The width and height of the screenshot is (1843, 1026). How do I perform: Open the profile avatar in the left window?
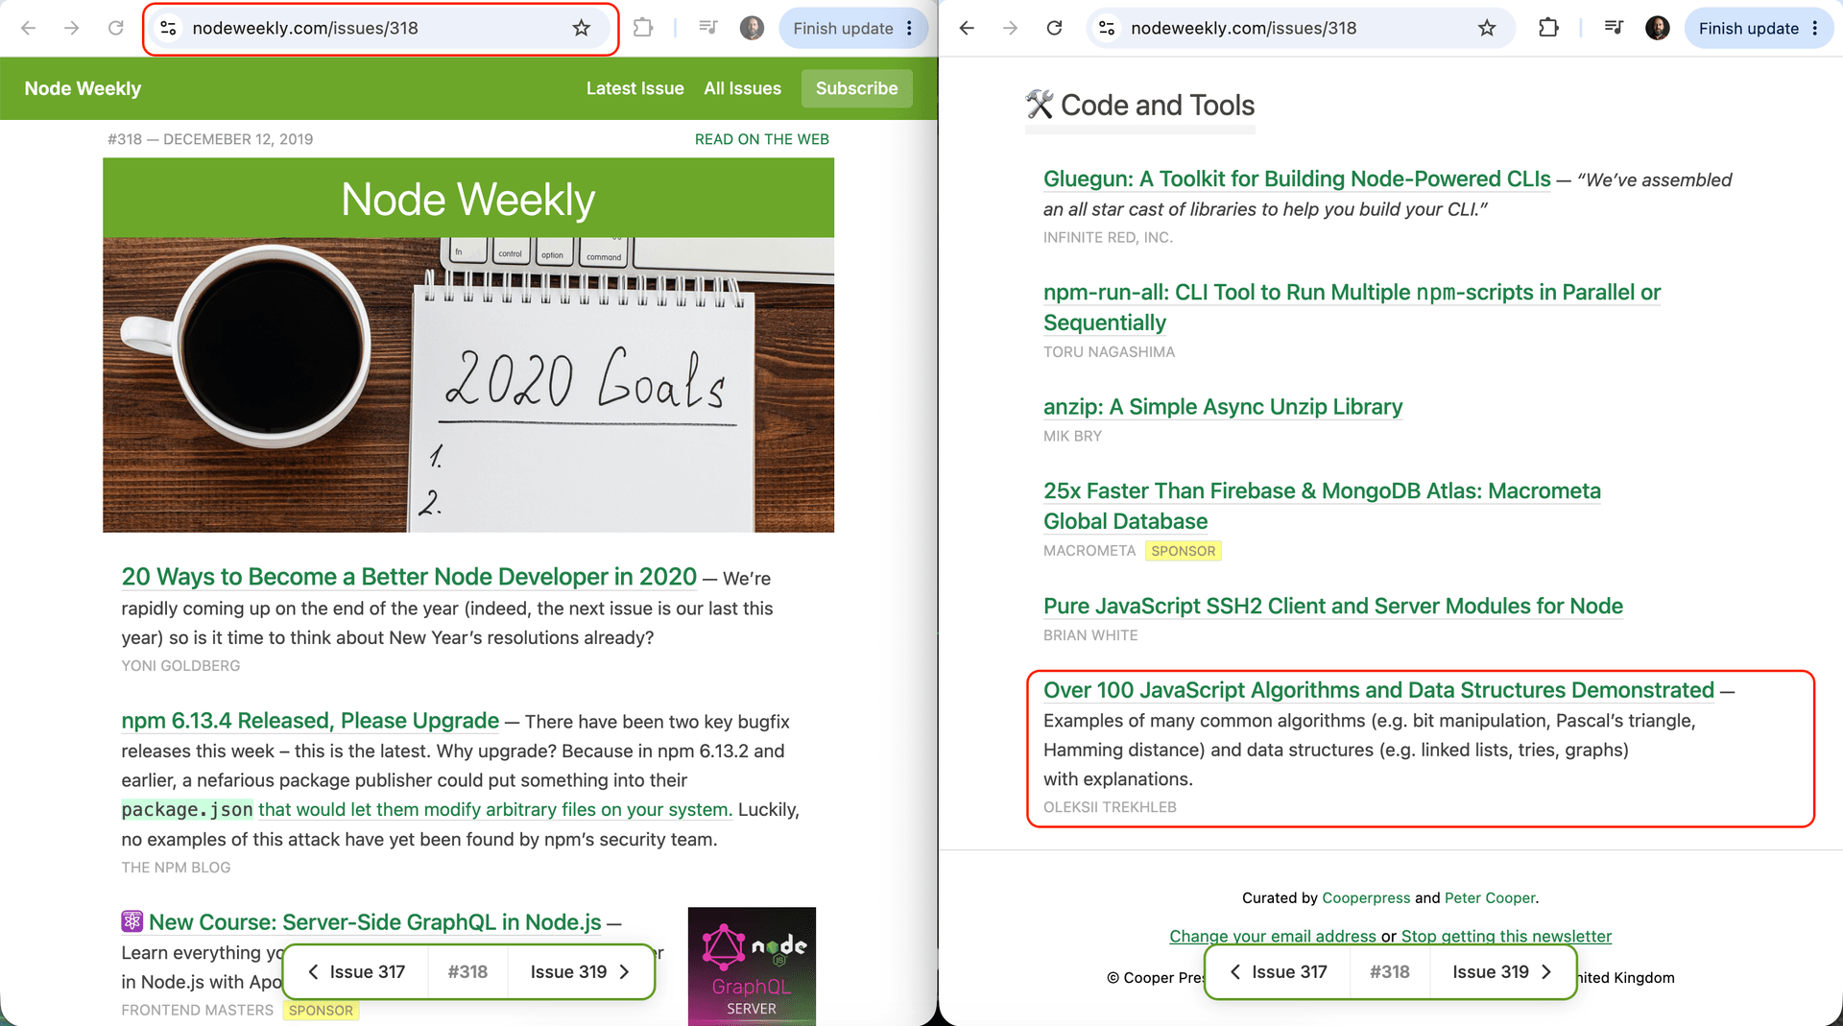click(753, 28)
